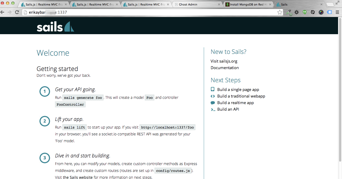
Task: Click the tablet icon beside single page app
Action: (x=213, y=89)
